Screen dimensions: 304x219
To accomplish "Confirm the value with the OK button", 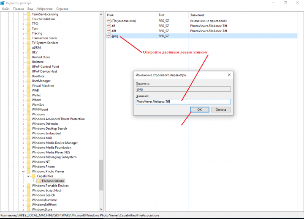I will click(x=199, y=109).
